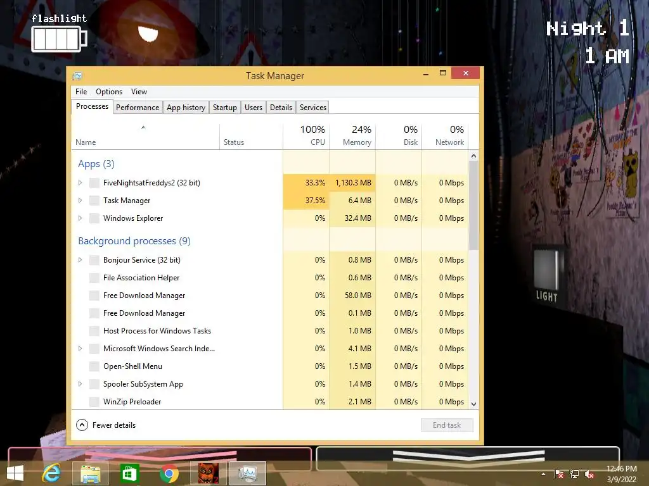
Task: Open the Action Center flag icon
Action: coord(559,474)
